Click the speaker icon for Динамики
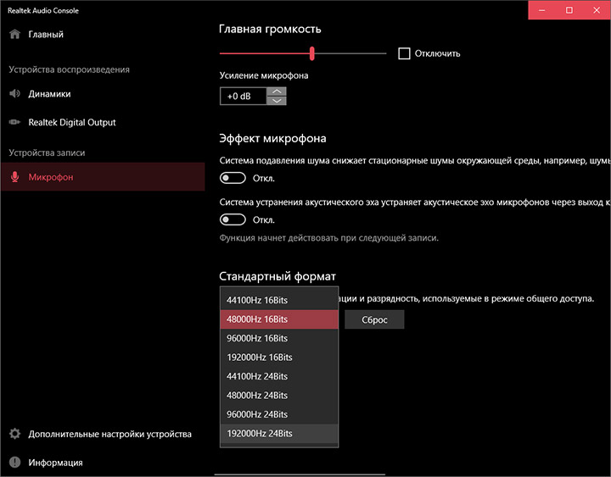 pyautogui.click(x=14, y=94)
